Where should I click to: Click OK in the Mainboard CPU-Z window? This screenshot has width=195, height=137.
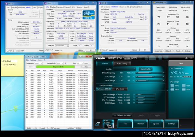click(145, 50)
